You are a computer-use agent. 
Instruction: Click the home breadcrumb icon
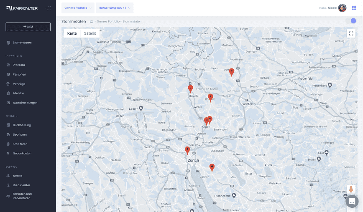(92, 21)
